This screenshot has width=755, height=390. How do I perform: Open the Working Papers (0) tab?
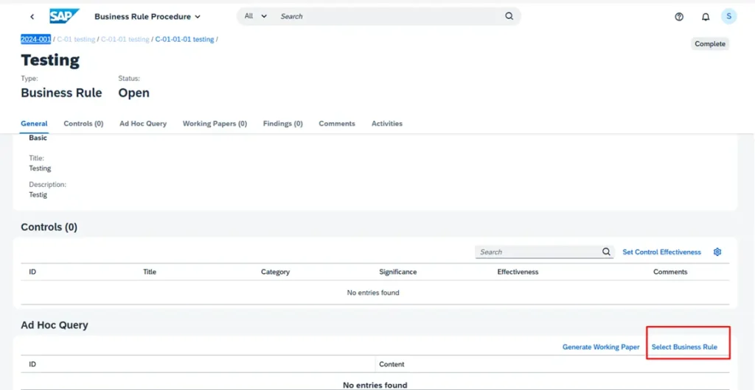click(215, 124)
